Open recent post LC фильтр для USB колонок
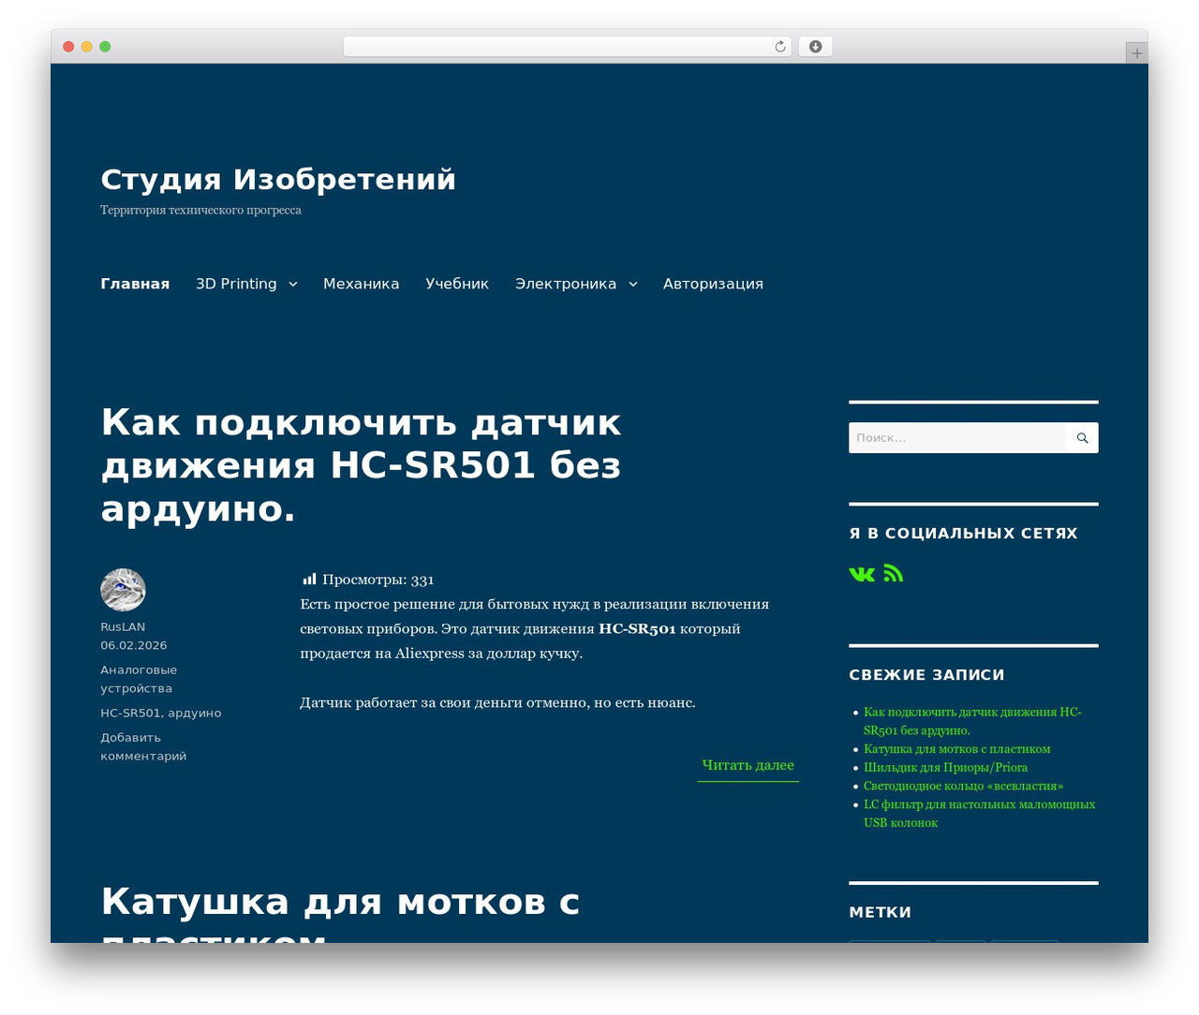 coord(979,814)
